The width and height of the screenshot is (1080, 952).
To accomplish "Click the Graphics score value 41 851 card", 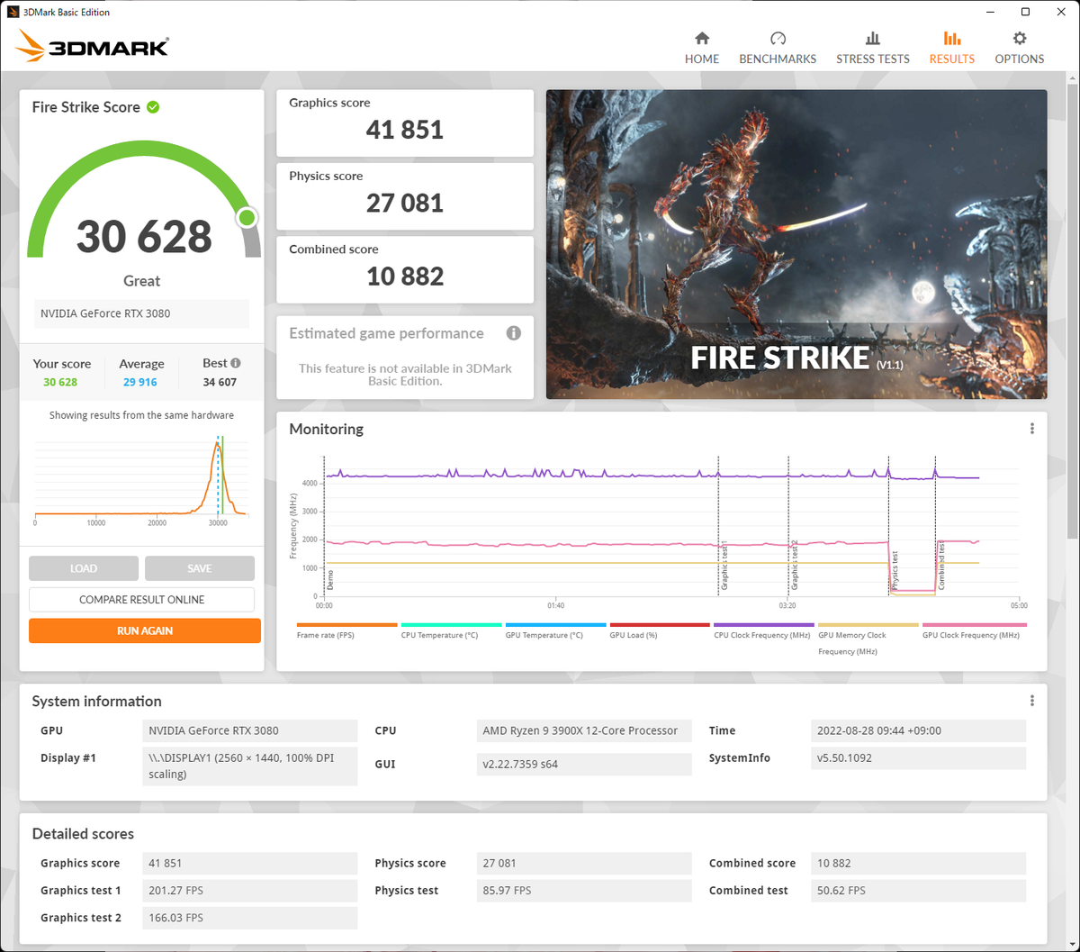I will [405, 122].
